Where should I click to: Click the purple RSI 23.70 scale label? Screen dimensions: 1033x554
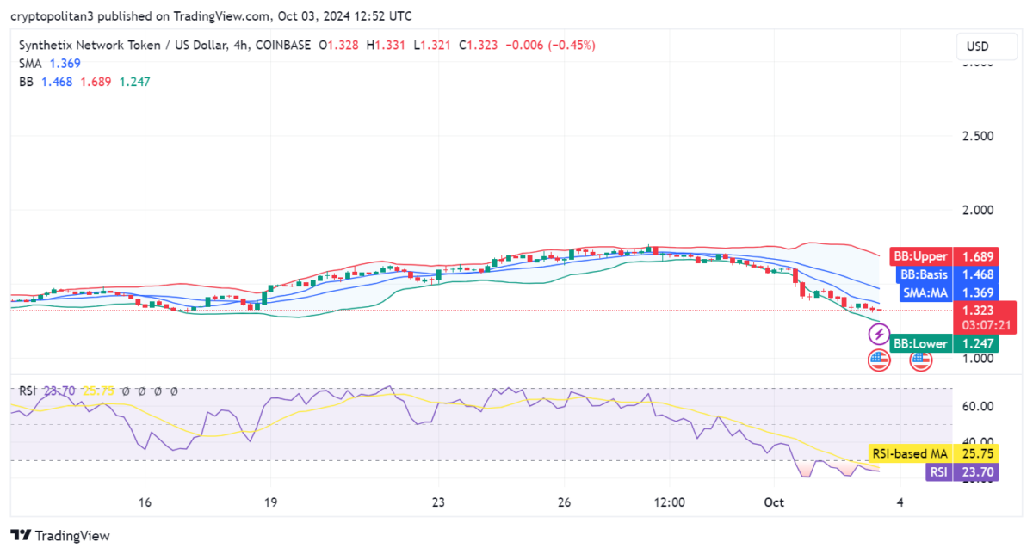click(962, 471)
